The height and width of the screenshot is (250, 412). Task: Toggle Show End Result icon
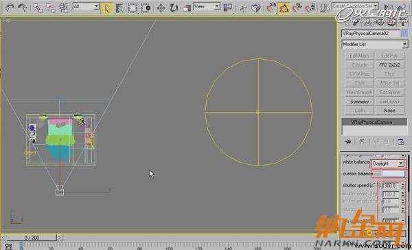tap(362, 142)
